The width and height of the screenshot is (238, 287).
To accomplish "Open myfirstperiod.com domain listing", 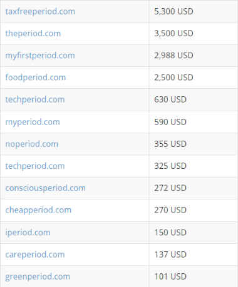I will (x=40, y=56).
